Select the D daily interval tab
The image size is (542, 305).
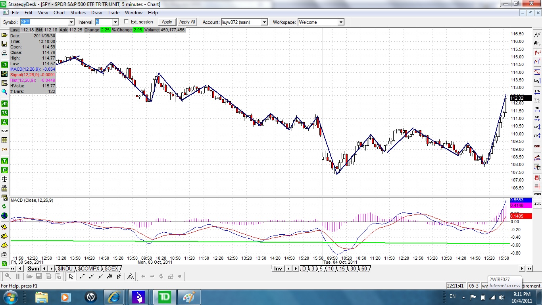(304, 269)
